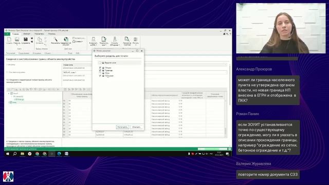329x185 pixels.
Task: Open Yandex browser taskbar icon
Action: tap(30, 154)
